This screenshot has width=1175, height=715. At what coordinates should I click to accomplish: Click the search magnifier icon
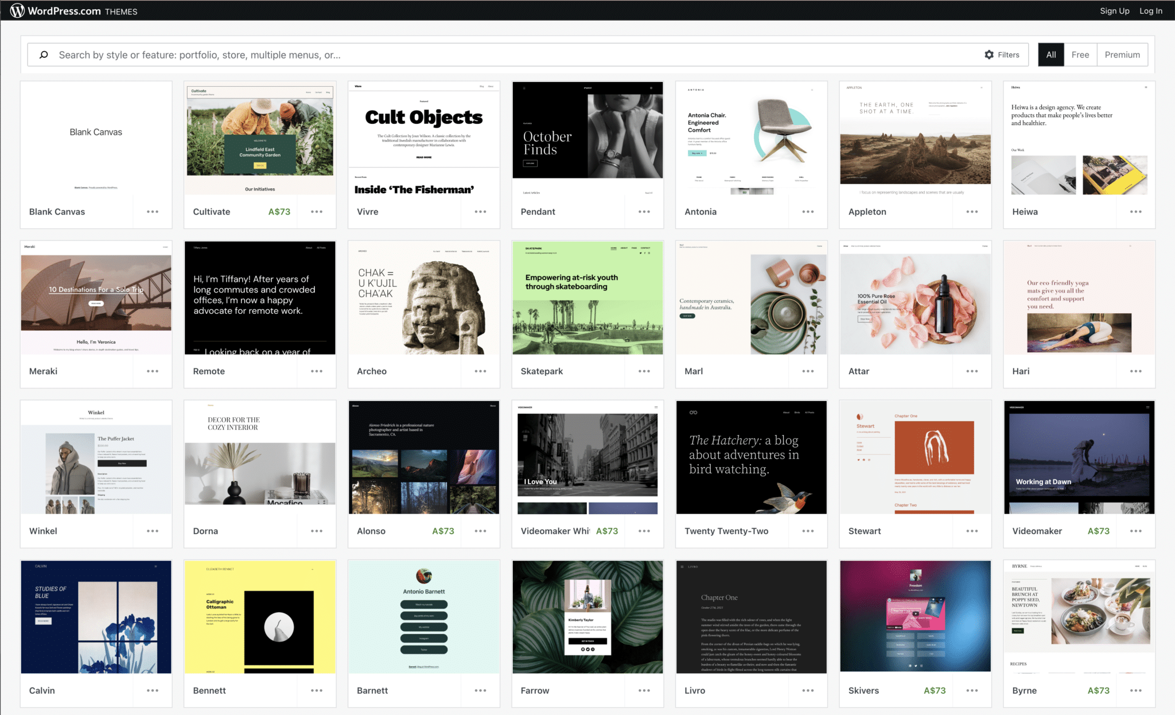point(44,55)
